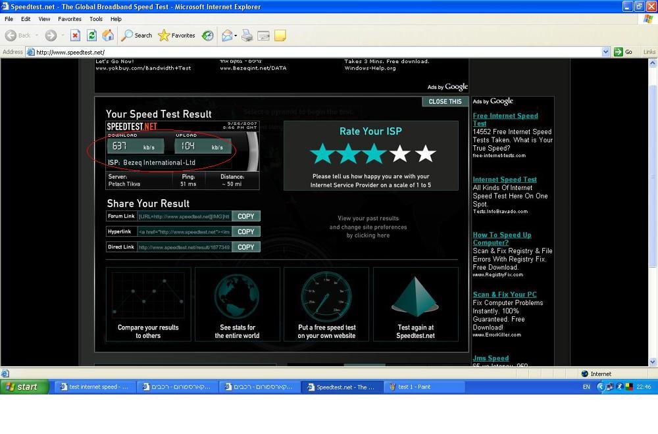
Task: Open the History toolbar icon
Action: [207, 36]
